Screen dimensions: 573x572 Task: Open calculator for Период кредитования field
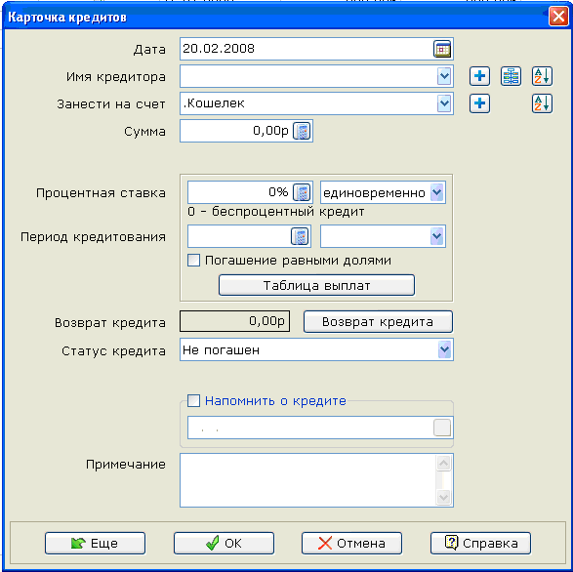[x=300, y=236]
